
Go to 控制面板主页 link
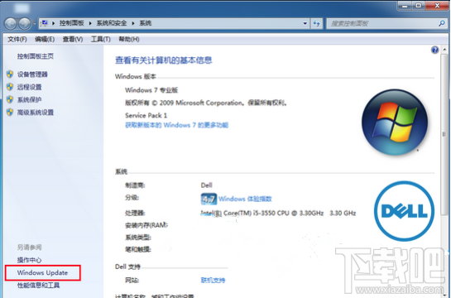click(x=36, y=56)
